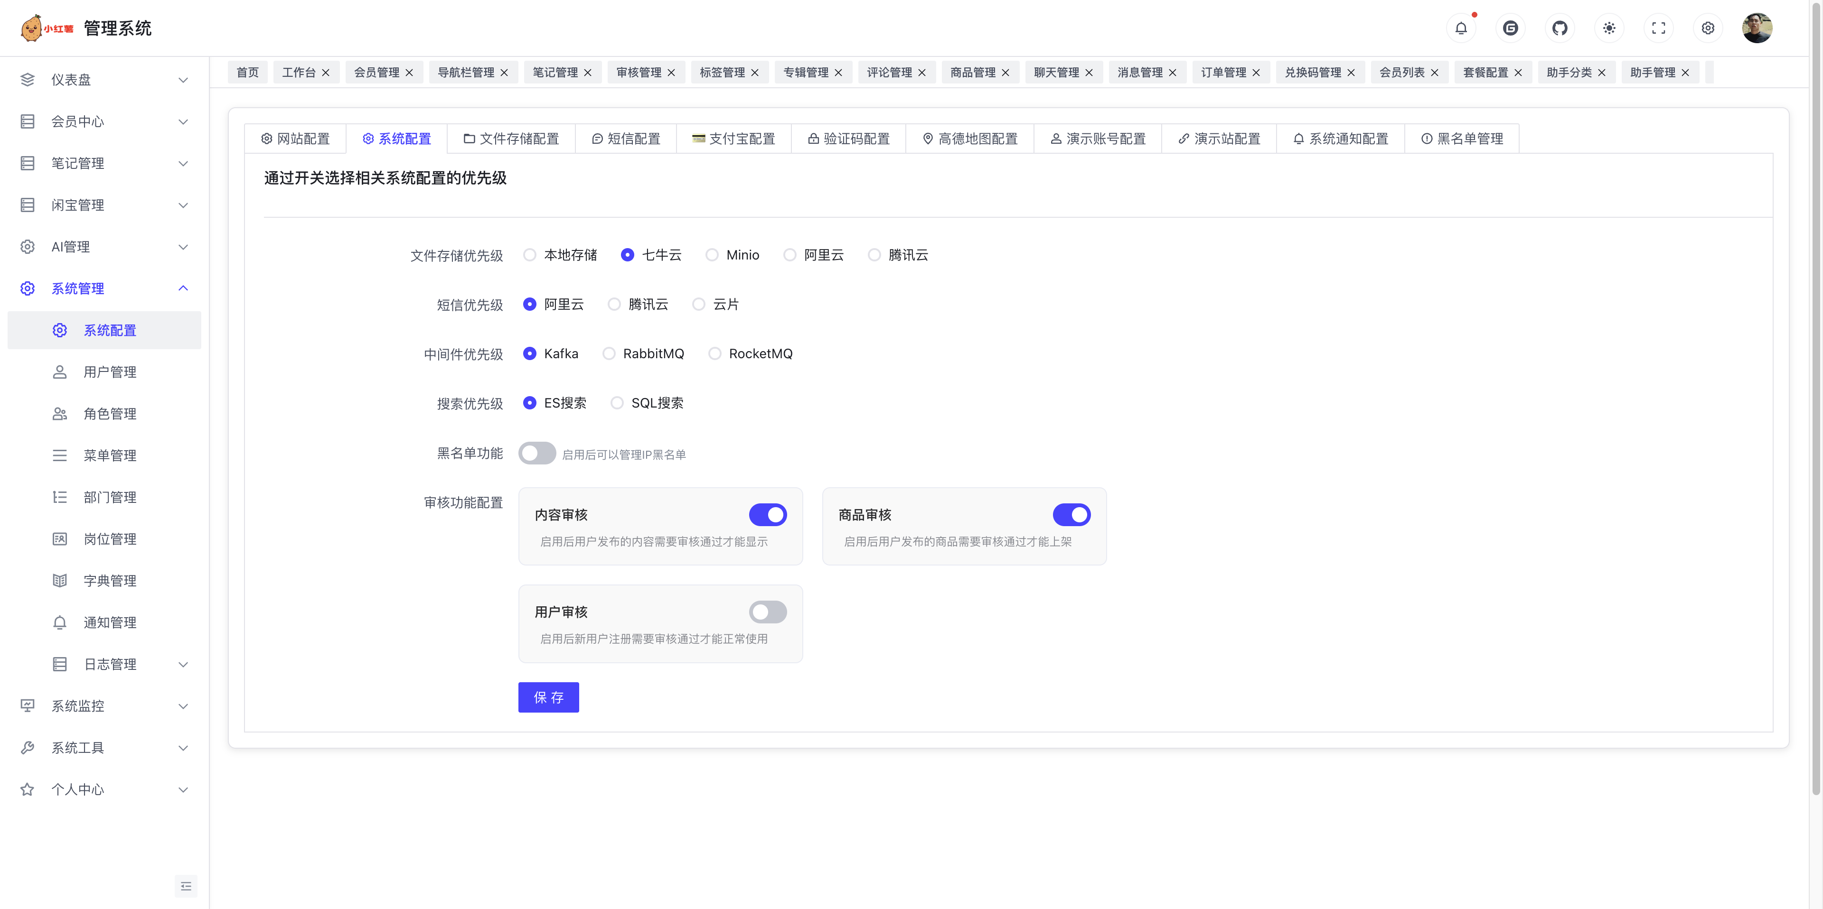Select RabbitMQ as middleware priority
Screen dimensions: 1823x909
pos(609,354)
